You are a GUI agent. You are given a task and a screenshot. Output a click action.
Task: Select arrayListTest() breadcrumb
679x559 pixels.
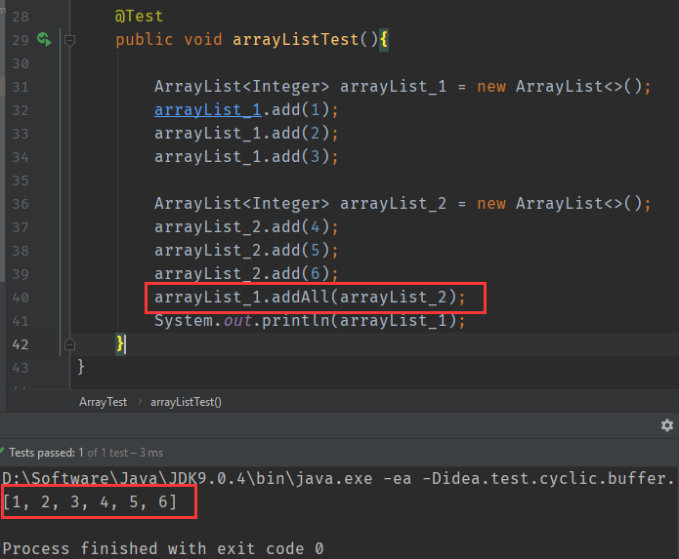(x=186, y=402)
